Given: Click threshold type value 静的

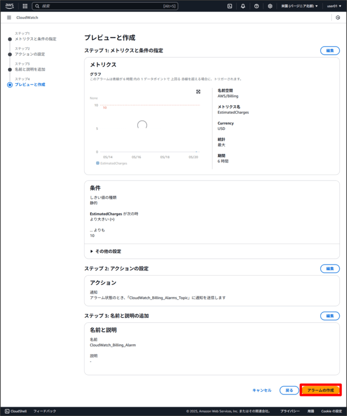Looking at the screenshot, I should pos(94,203).
